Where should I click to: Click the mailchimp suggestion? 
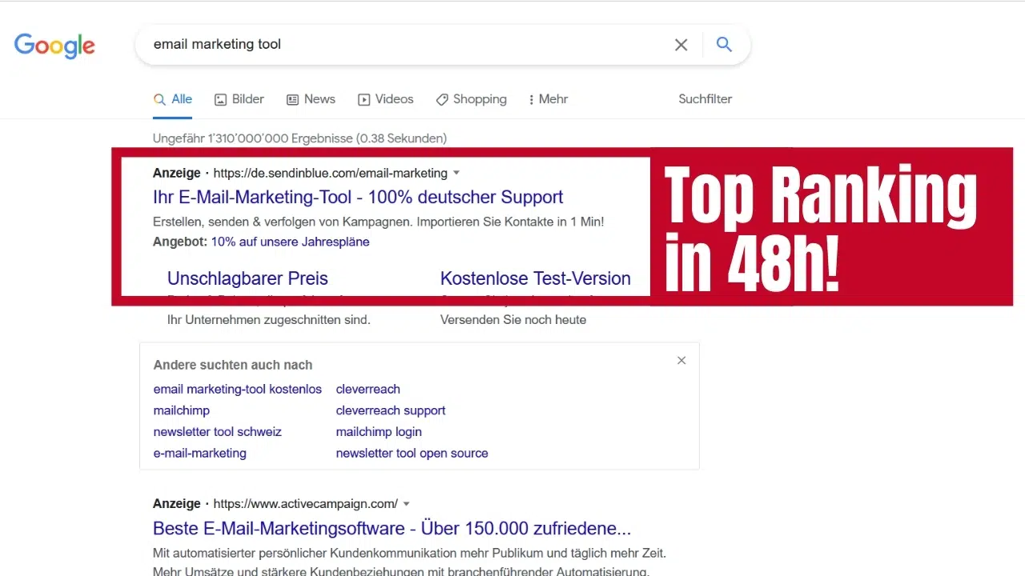tap(182, 410)
